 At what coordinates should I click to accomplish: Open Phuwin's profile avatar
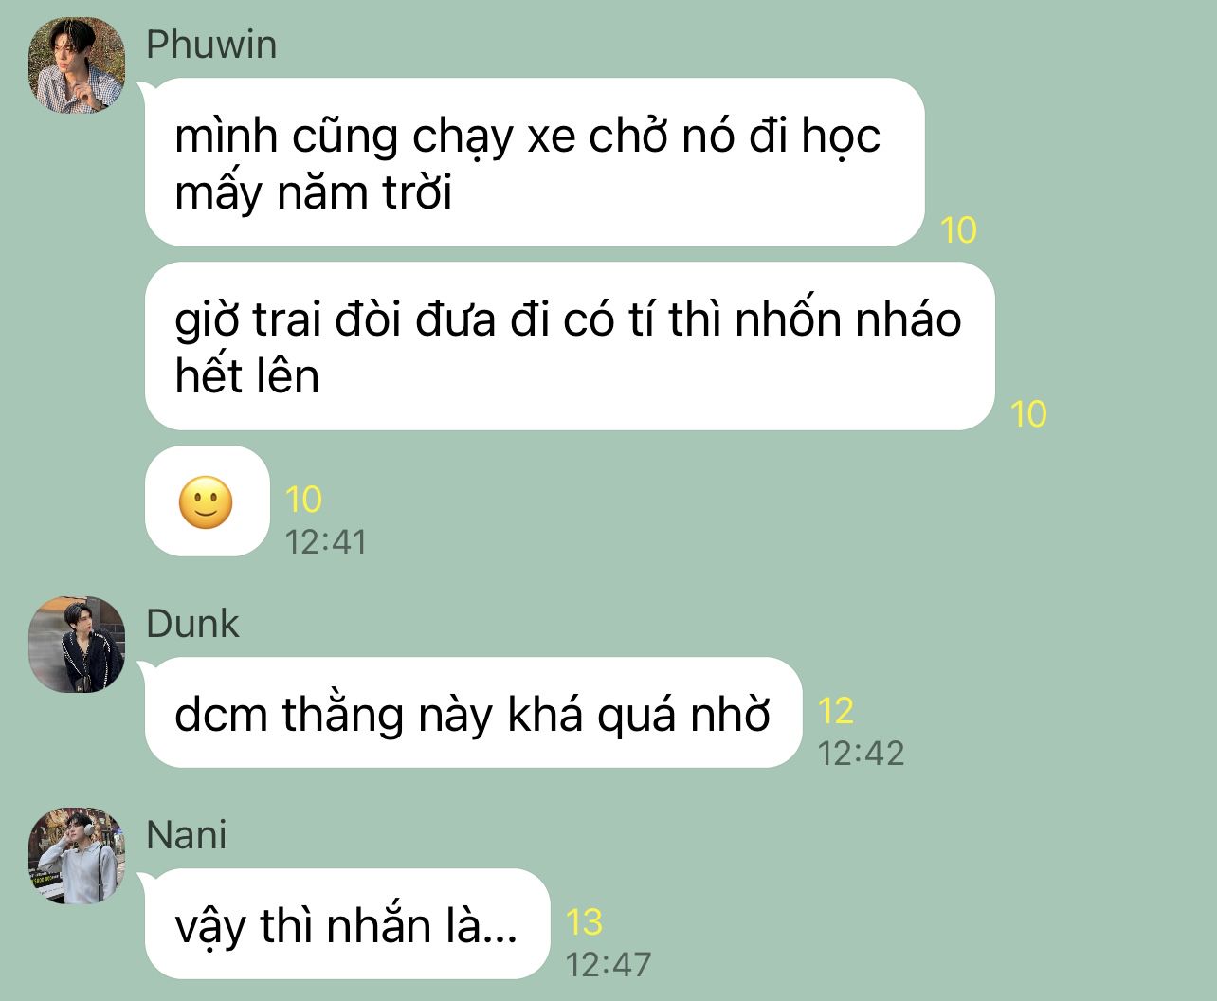77,65
